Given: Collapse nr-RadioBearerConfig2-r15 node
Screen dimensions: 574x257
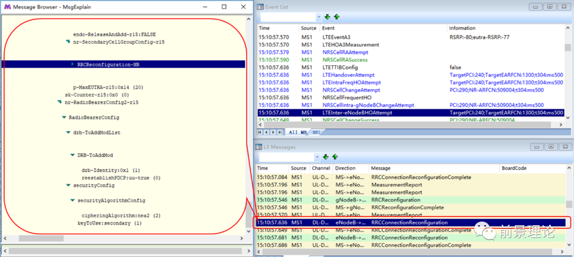Looking at the screenshot, I should (x=60, y=102).
